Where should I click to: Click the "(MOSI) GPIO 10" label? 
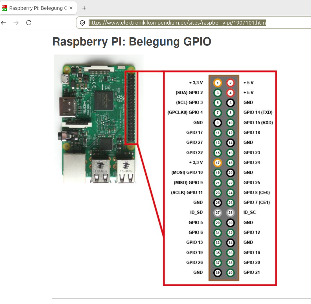coord(187,172)
